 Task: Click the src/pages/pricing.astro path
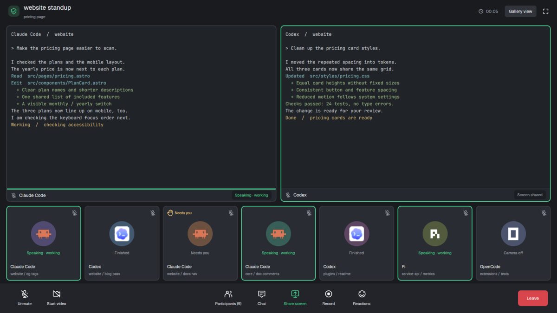click(58, 76)
